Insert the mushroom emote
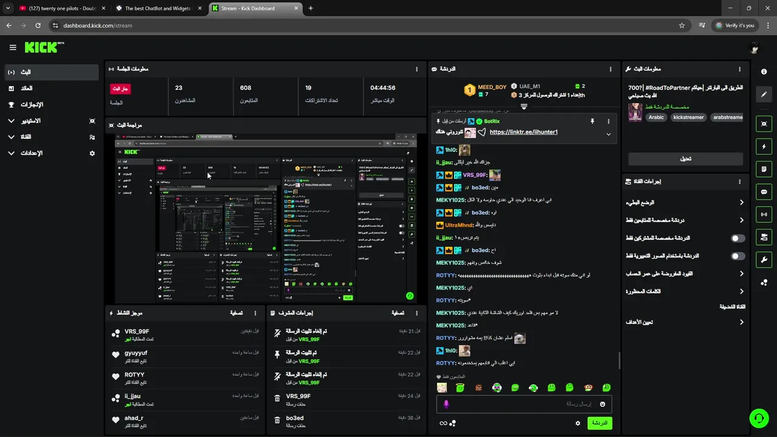 coord(588,387)
